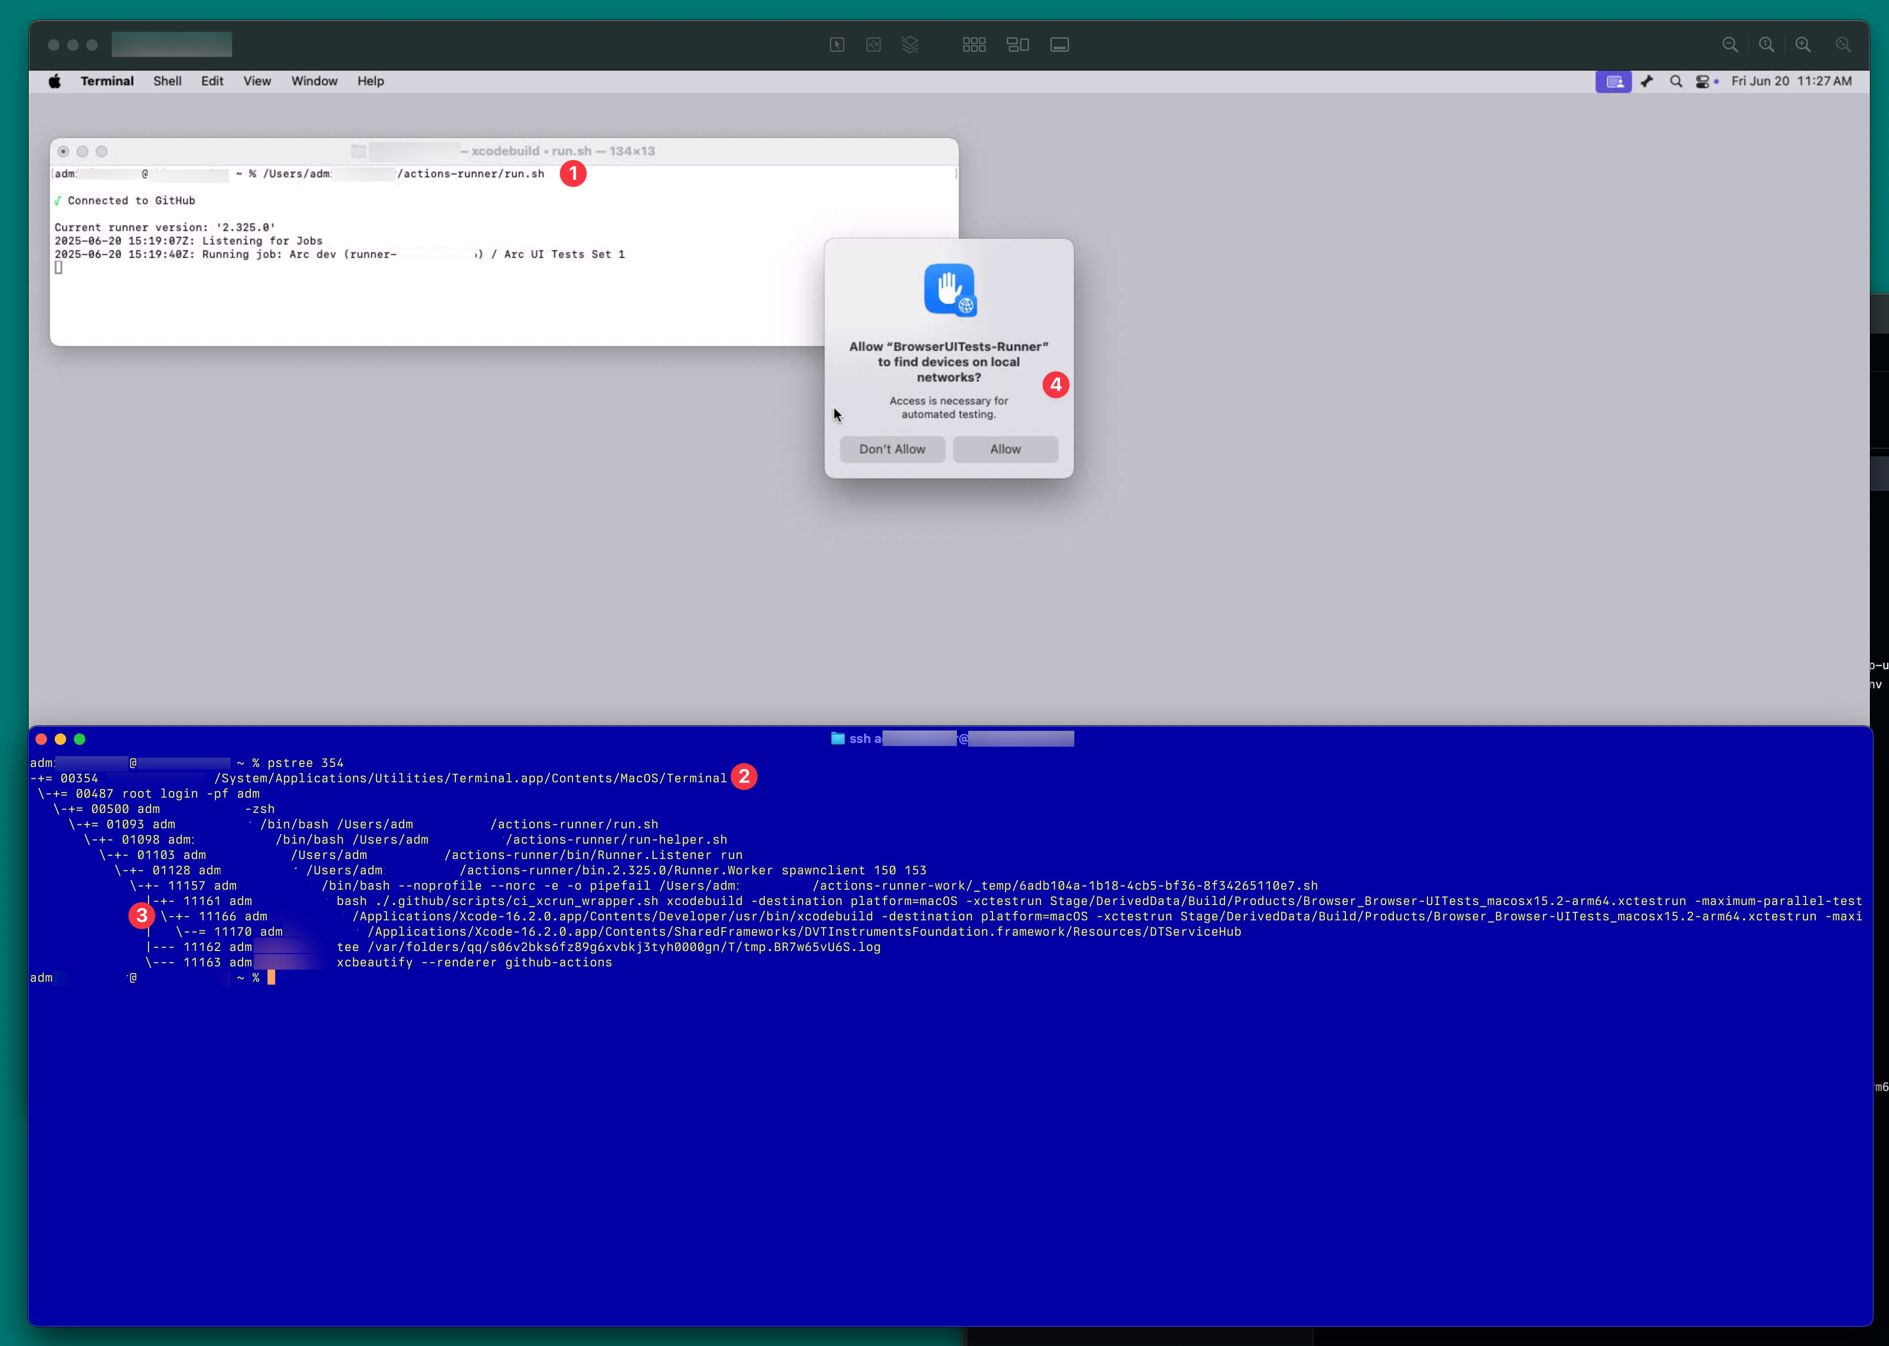Click the pstree 354 command text
Screen dimensions: 1889x1346
point(305,763)
